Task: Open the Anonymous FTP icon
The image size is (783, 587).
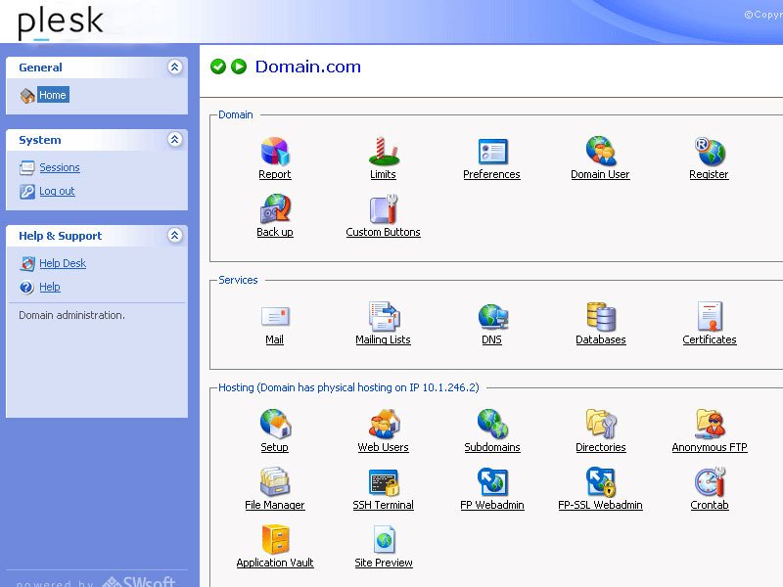Action: click(710, 424)
